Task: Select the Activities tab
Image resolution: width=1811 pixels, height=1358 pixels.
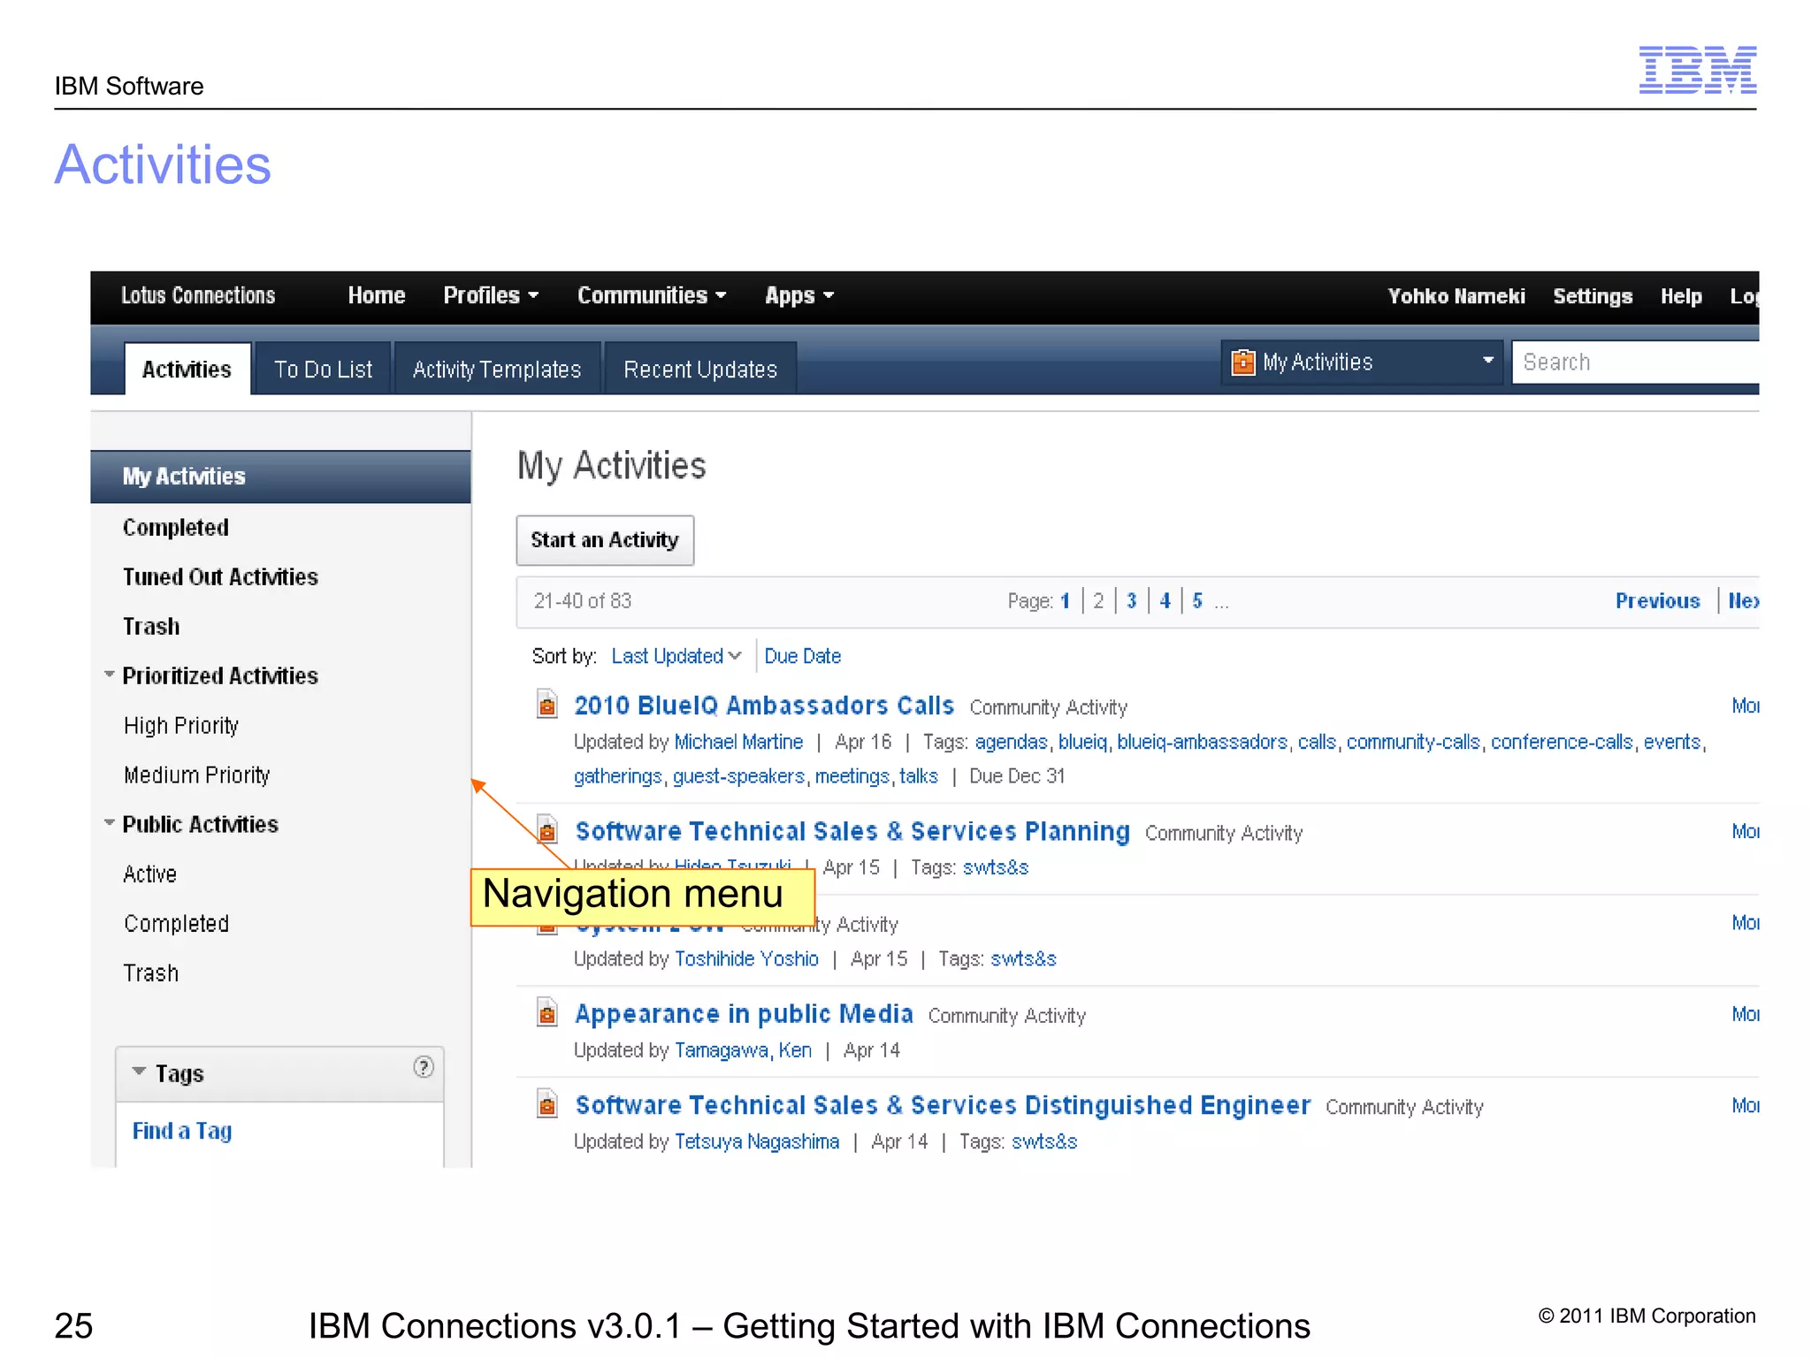Action: (187, 369)
